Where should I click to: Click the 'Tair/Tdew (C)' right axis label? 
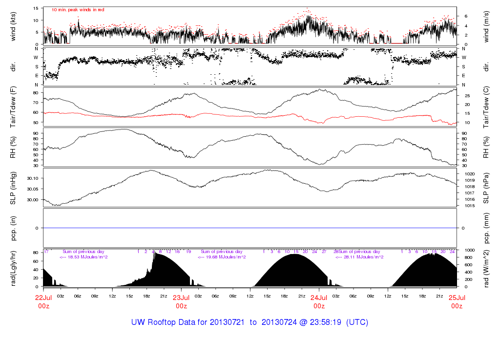pyautogui.click(x=486, y=107)
